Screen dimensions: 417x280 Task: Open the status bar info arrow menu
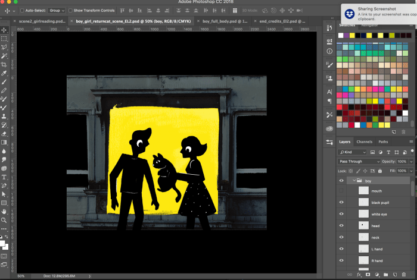(89, 276)
